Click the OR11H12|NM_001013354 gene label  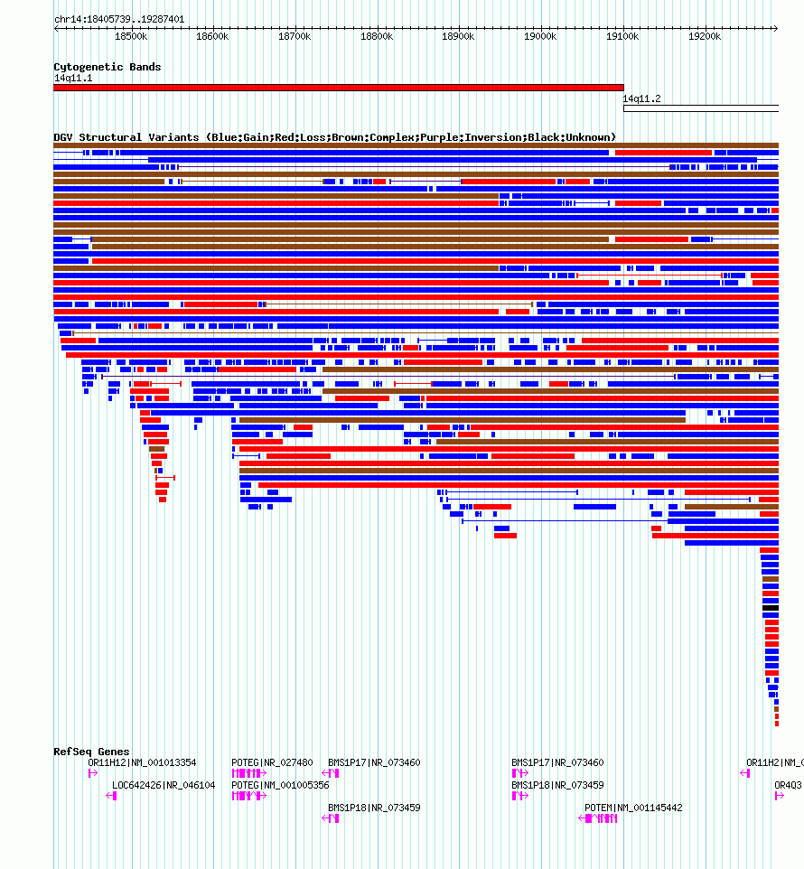(x=142, y=762)
